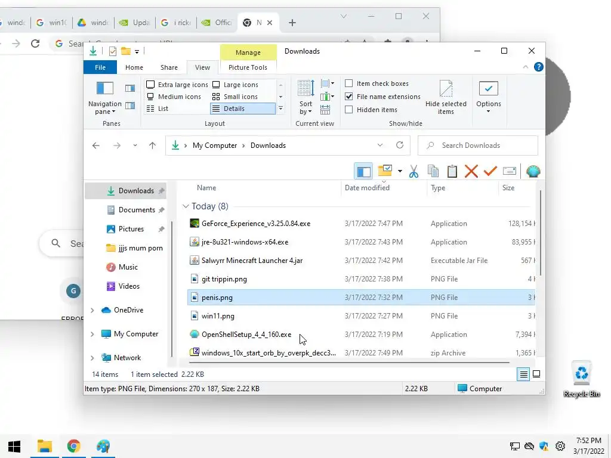611x458 pixels.
Task: Select Extra large icons layout
Action: 177,85
